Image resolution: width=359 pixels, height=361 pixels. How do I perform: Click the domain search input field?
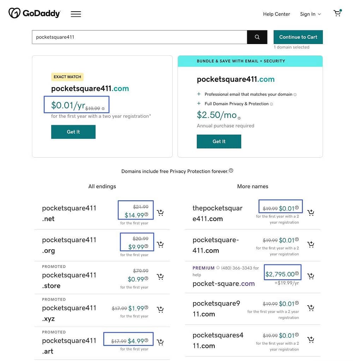click(x=139, y=37)
